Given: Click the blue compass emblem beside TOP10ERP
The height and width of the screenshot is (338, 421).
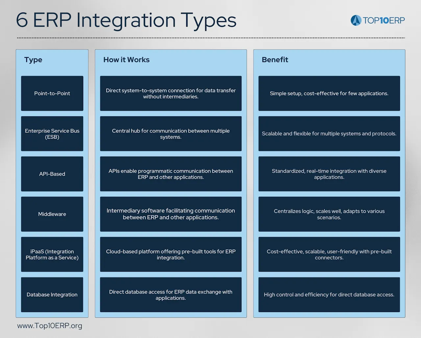Looking at the screenshot, I should coord(356,20).
